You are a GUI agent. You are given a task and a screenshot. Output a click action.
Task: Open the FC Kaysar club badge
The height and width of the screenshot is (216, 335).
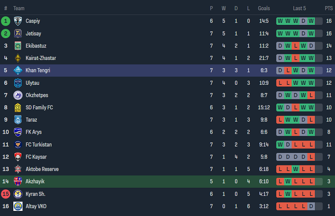[x=18, y=157]
